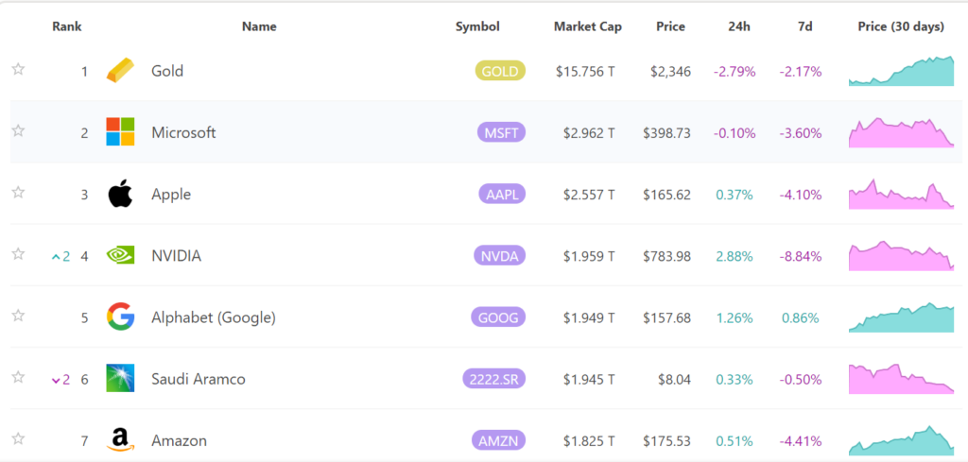Viewport: 968px width, 462px height.
Task: Click the Saudi Aramco logo icon
Action: tap(120, 378)
